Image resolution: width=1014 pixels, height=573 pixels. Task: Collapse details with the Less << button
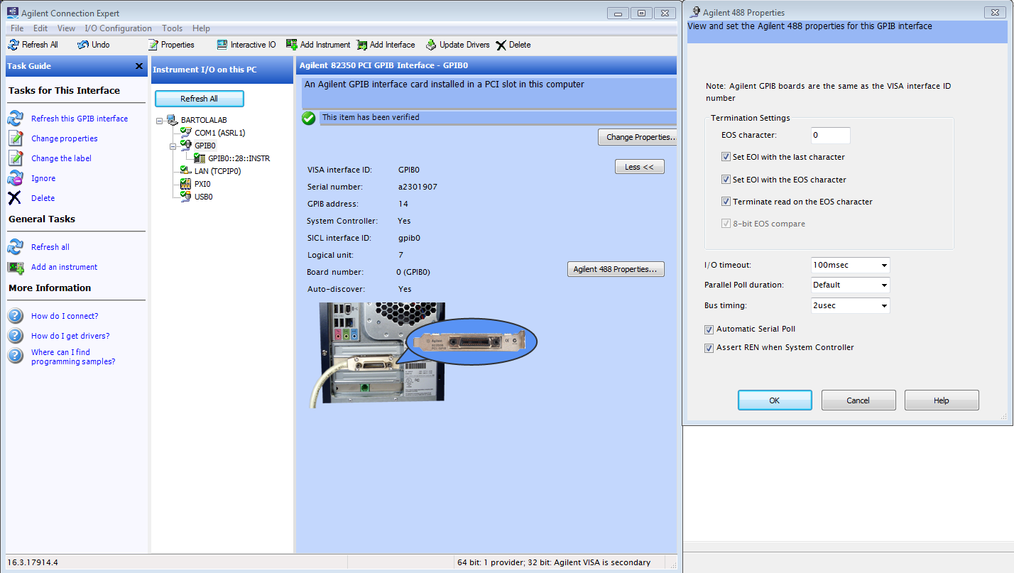[640, 167]
